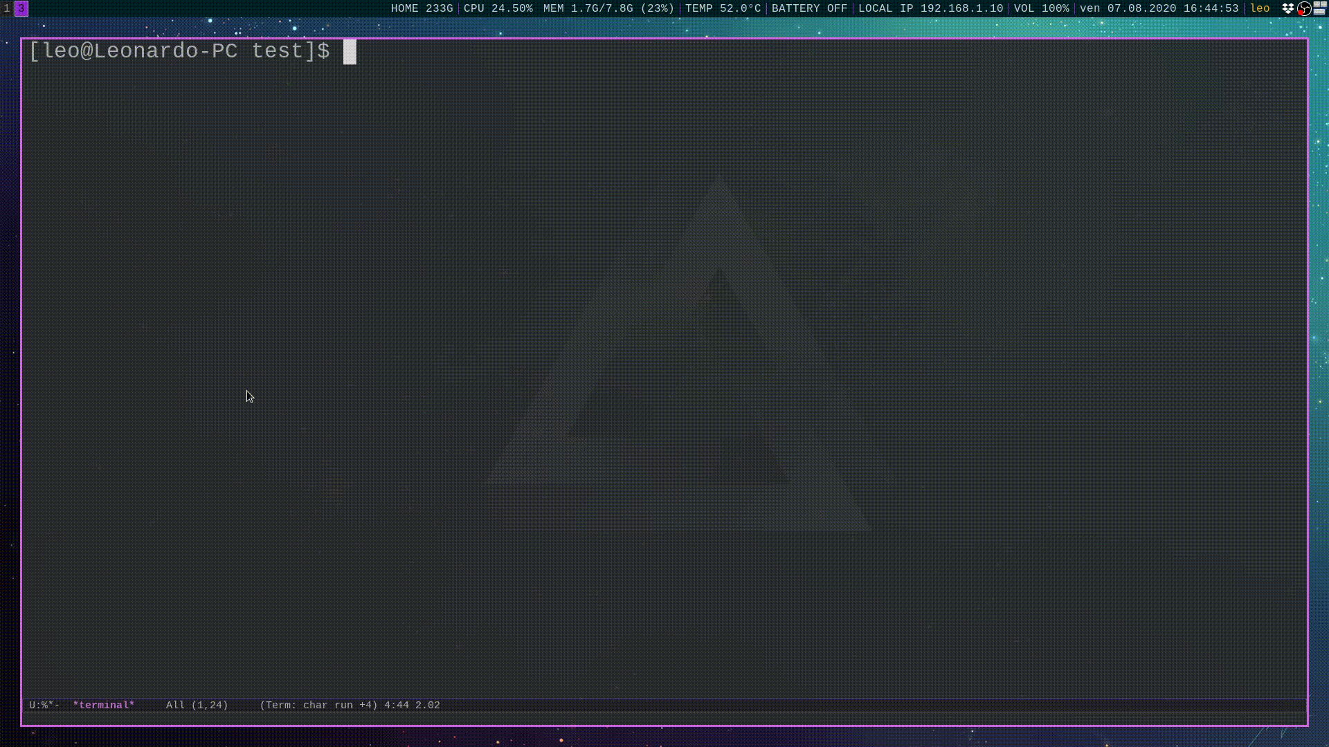
Task: Click the shell prompt text in terminal
Action: point(179,51)
